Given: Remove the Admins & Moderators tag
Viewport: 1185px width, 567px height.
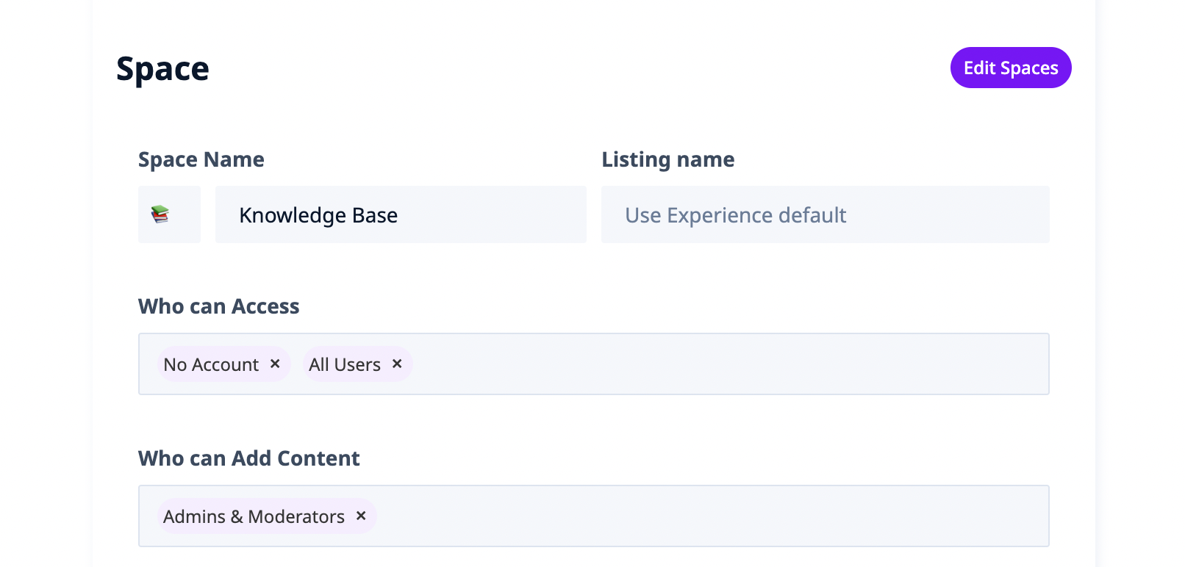Looking at the screenshot, I should coord(361,516).
